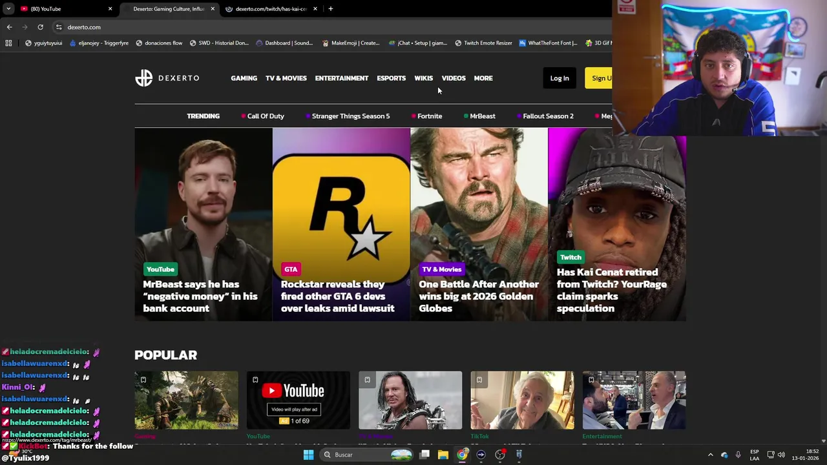Bookmark the YouTube video popular card
The width and height of the screenshot is (827, 465).
(255, 380)
